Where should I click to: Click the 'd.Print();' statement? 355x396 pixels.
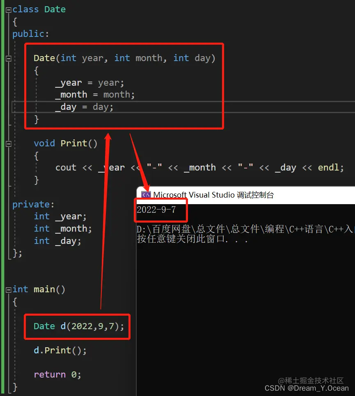[60, 350]
